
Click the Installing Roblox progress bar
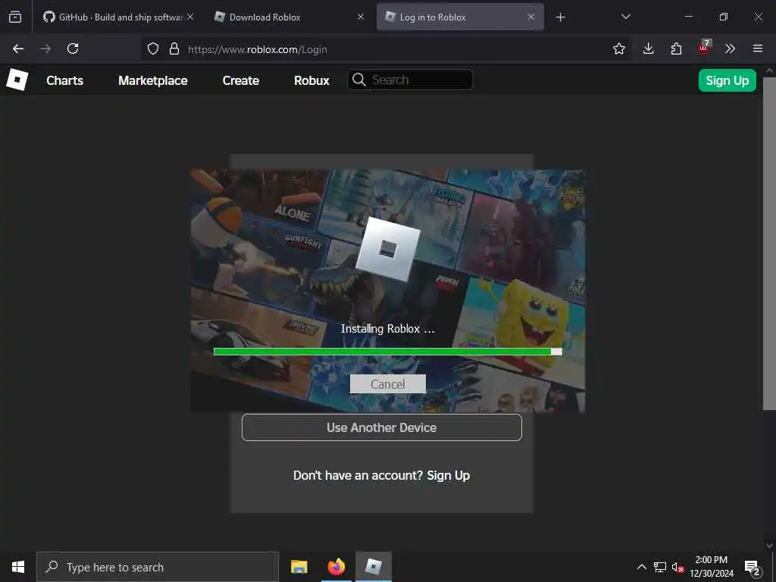pyautogui.click(x=387, y=352)
